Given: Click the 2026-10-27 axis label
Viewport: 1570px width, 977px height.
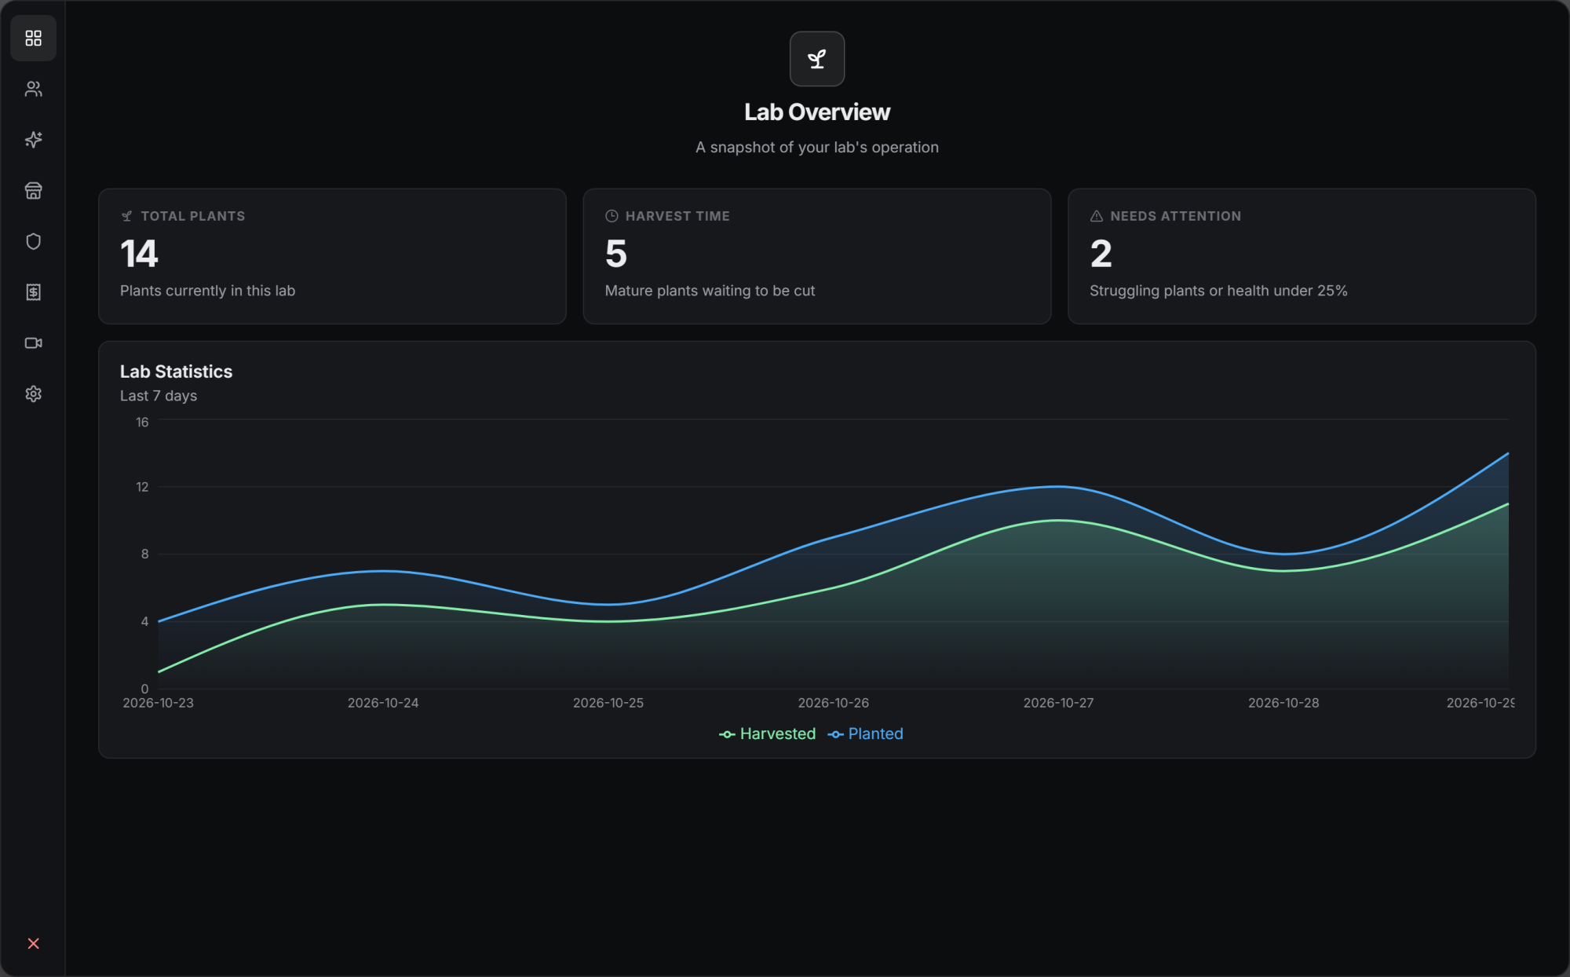Looking at the screenshot, I should (x=1058, y=703).
